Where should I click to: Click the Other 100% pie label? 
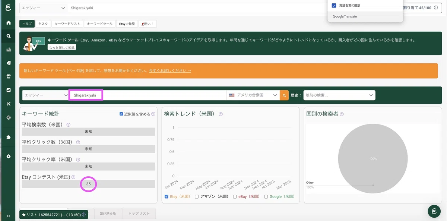click(x=310, y=185)
